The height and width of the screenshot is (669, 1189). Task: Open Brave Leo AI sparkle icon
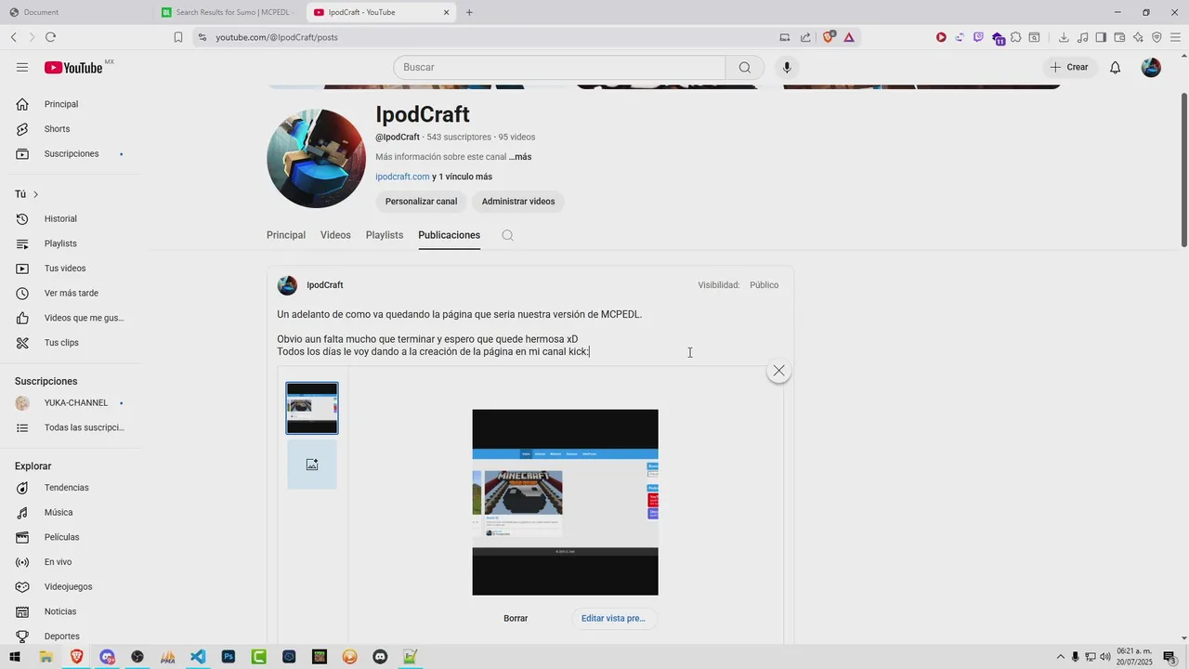[x=1138, y=37]
